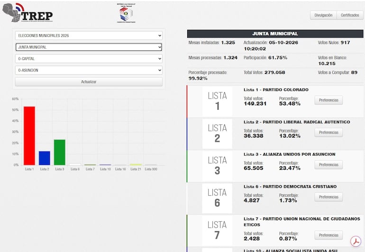Click the 0.87% percentage value
The image size is (365, 252).
coord(288,239)
